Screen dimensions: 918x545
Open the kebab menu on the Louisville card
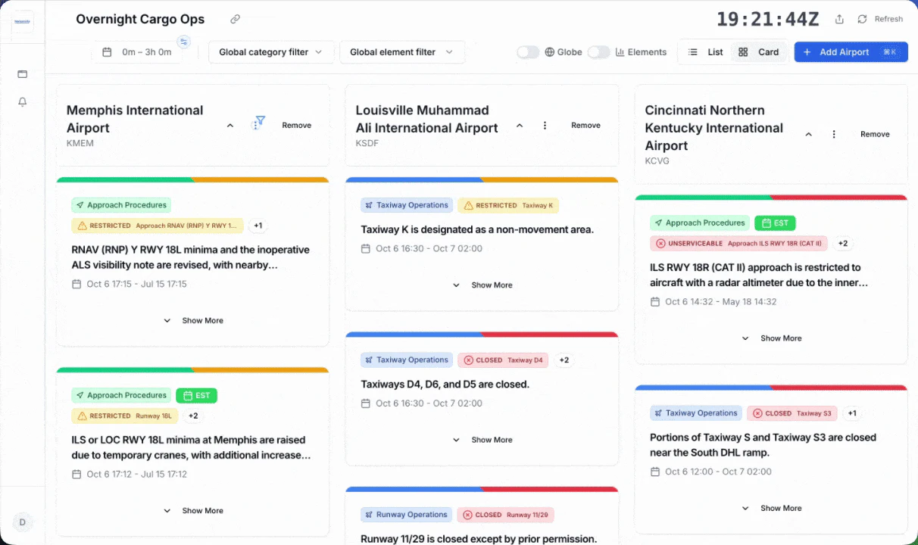click(x=545, y=125)
